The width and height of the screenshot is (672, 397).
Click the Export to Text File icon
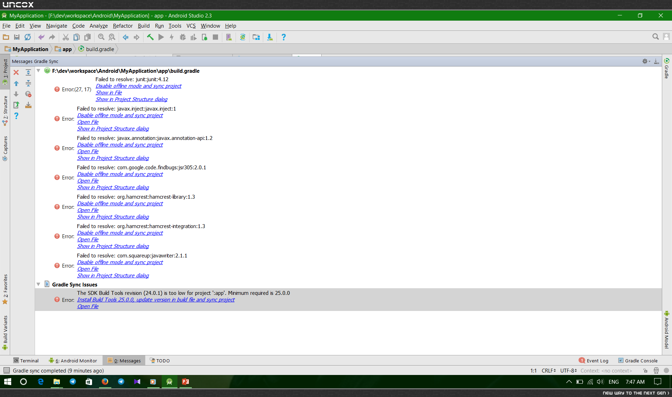pos(16,105)
